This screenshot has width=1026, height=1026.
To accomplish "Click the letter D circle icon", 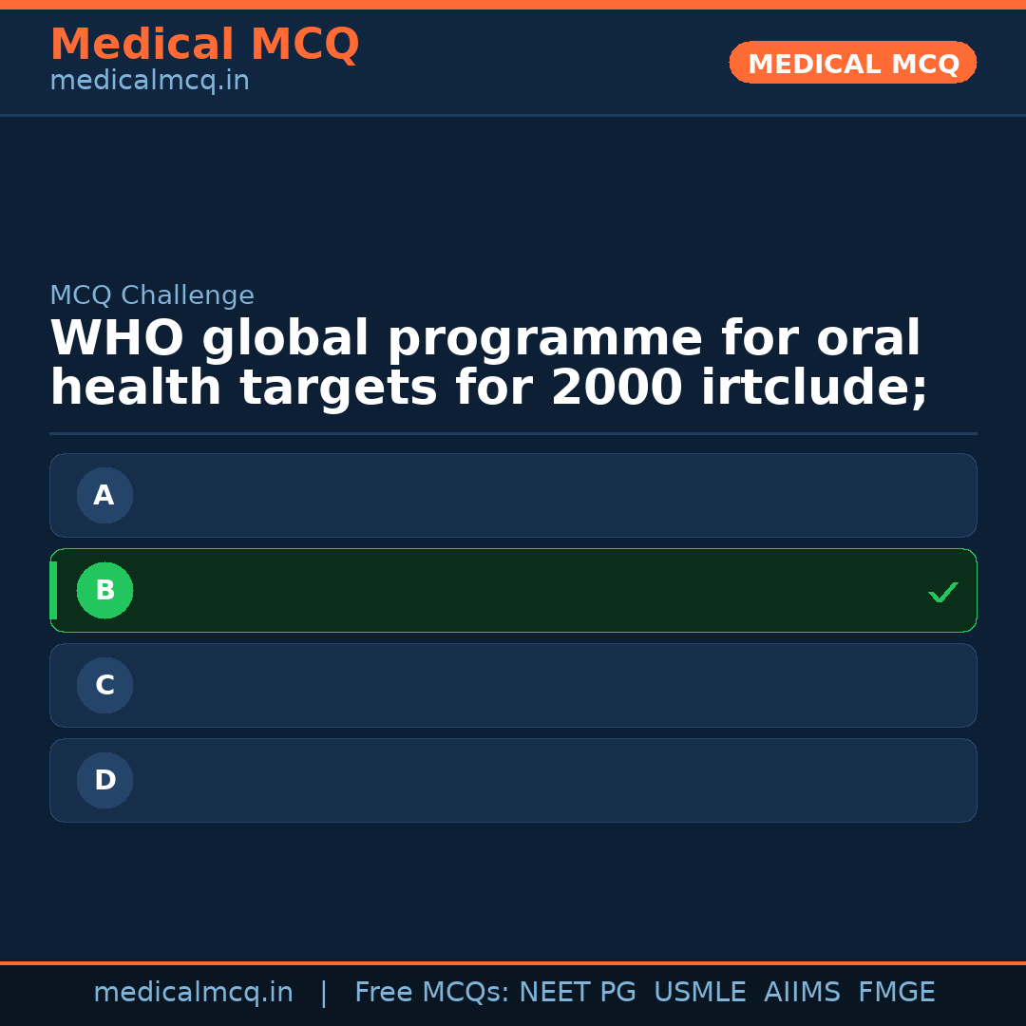I will (104, 780).
